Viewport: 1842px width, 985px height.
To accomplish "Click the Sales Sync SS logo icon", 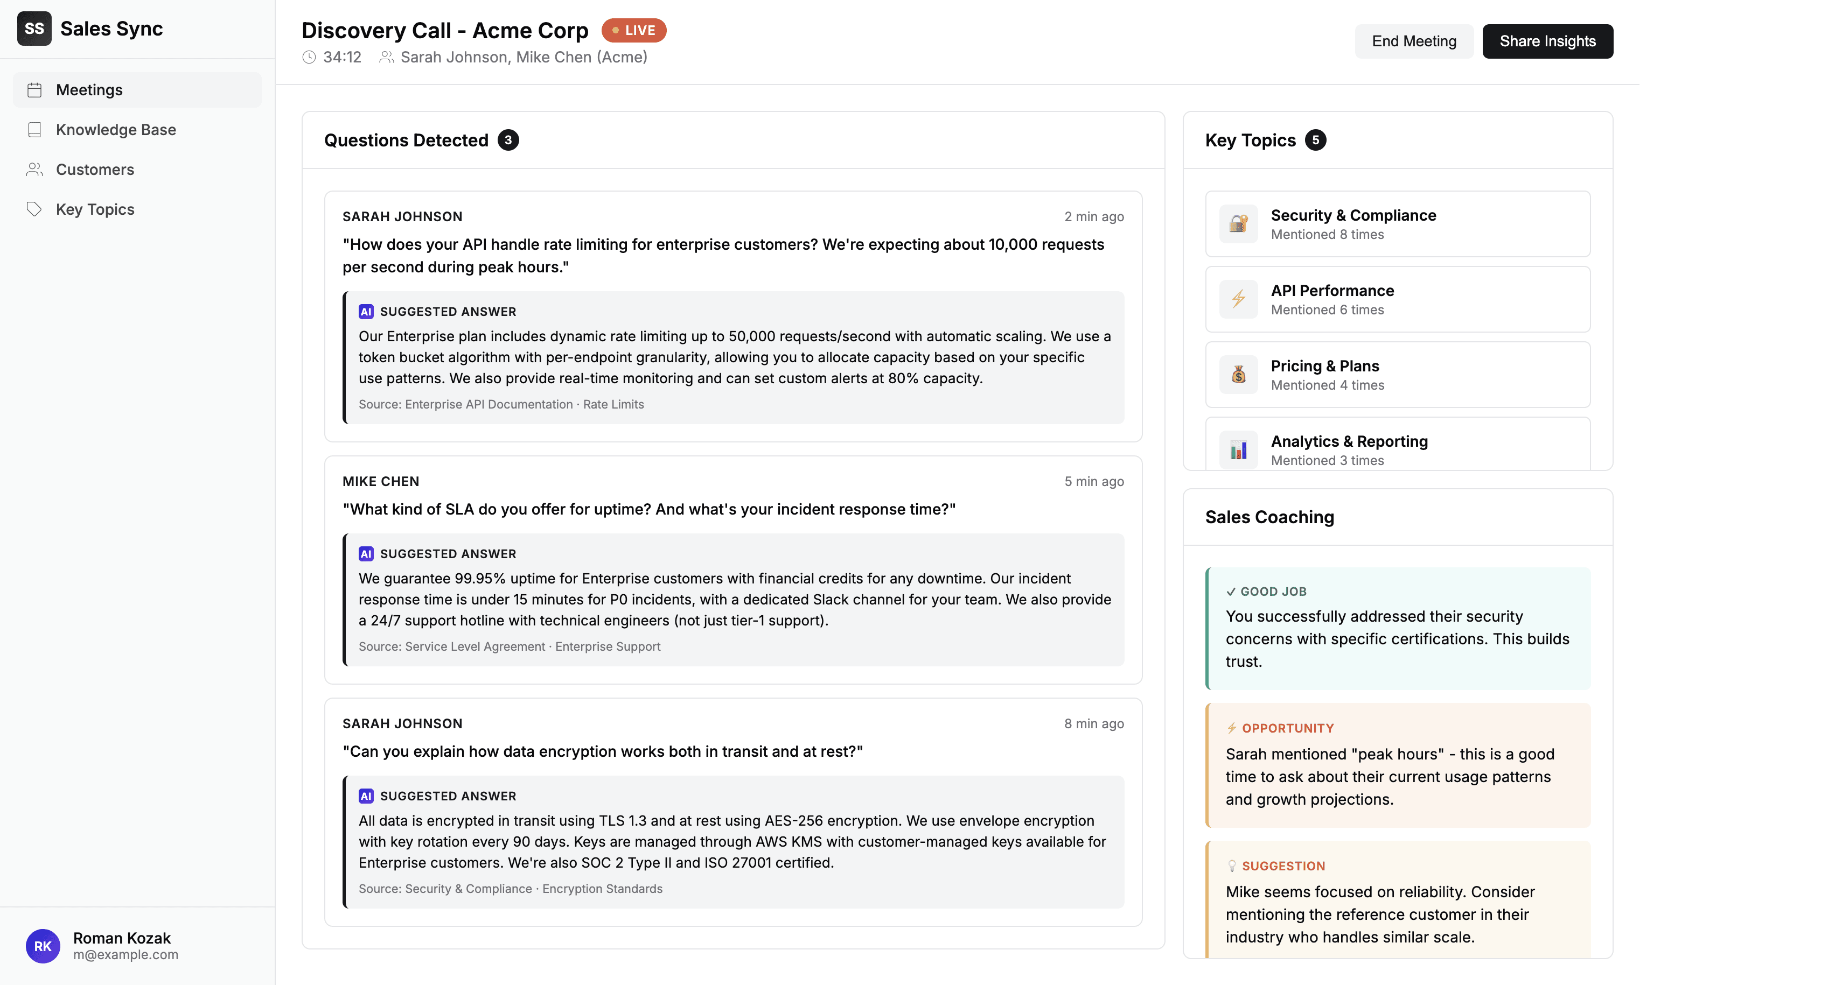I will [33, 29].
